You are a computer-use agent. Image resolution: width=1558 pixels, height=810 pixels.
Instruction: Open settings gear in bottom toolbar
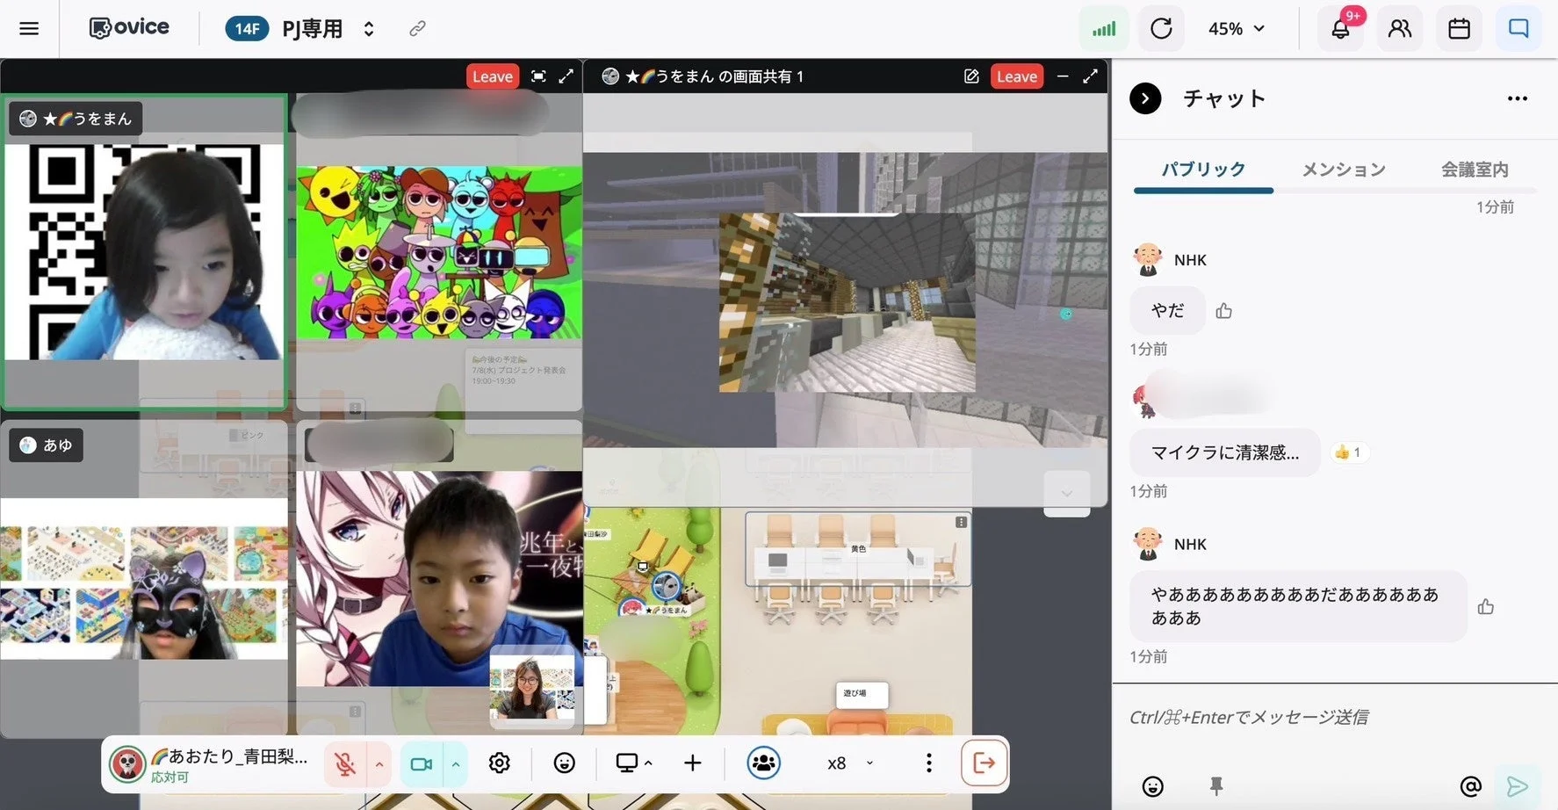pyautogui.click(x=499, y=763)
